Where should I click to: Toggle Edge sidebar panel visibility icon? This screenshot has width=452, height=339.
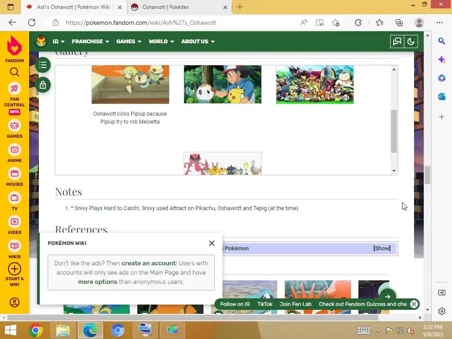[441, 293]
